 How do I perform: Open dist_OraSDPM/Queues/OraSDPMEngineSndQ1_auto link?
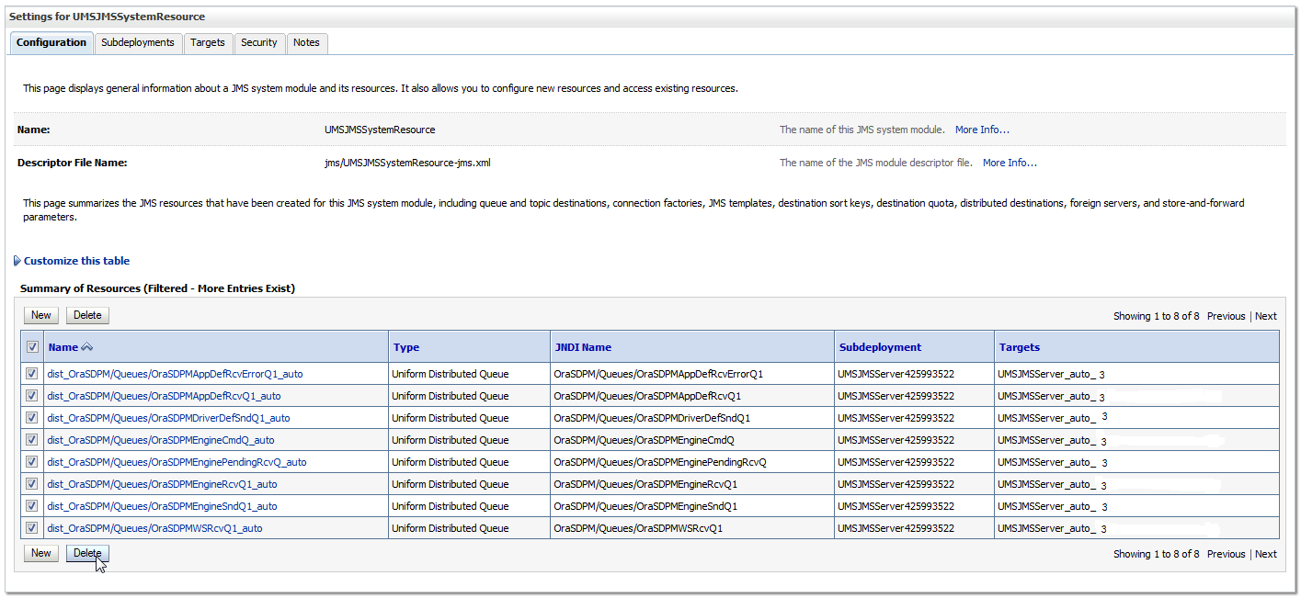coord(162,506)
